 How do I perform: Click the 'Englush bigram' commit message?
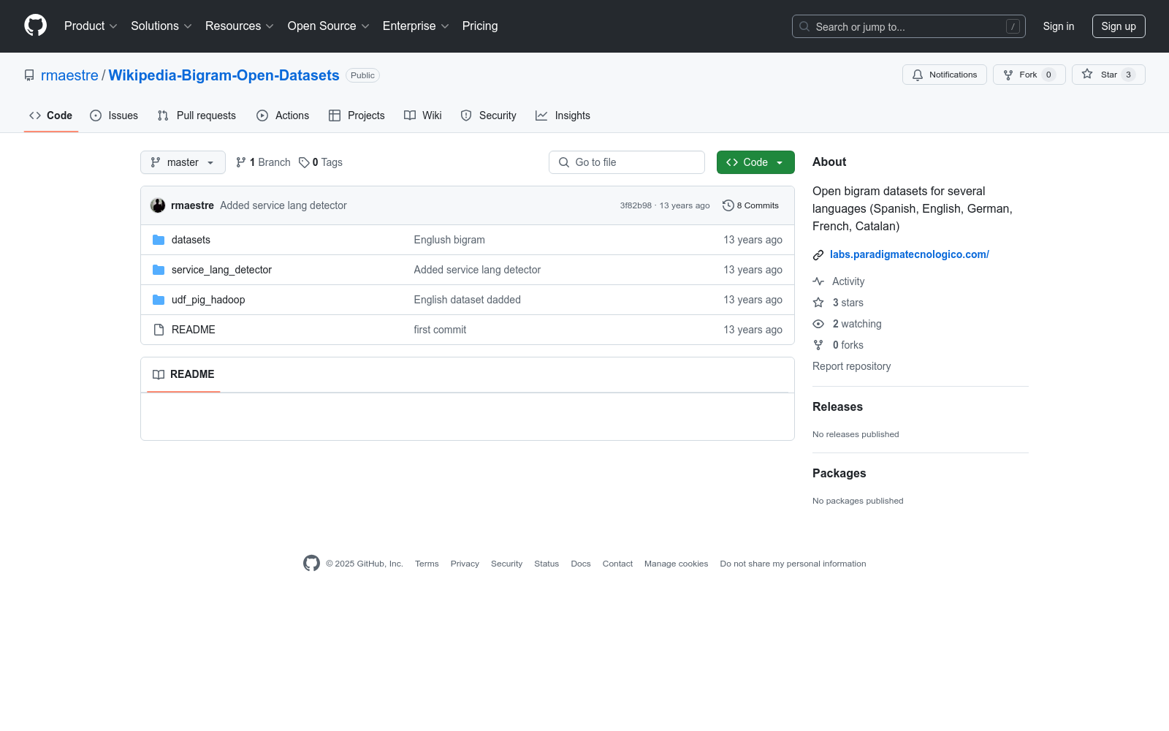pyautogui.click(x=449, y=240)
